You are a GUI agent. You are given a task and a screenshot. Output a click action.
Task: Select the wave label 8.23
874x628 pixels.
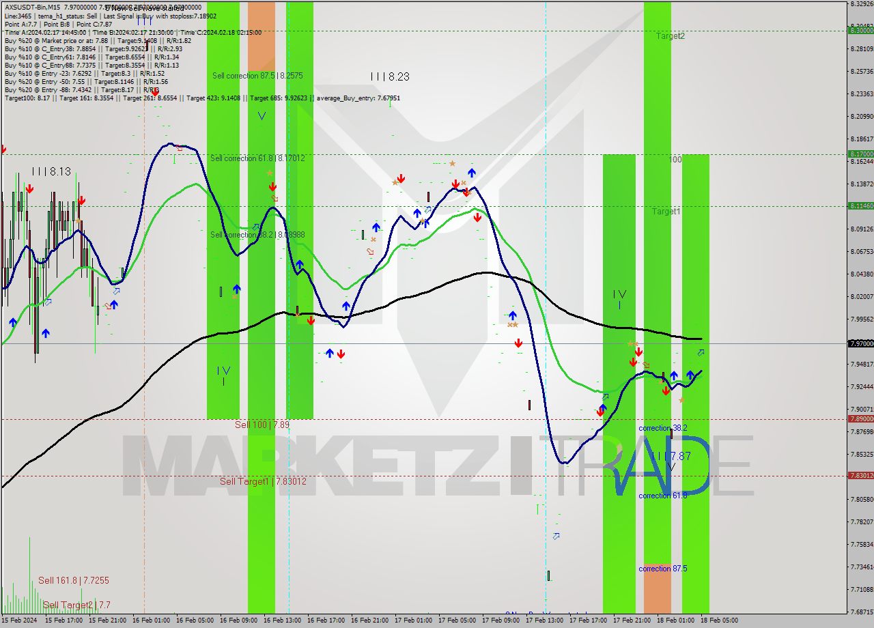coord(390,77)
